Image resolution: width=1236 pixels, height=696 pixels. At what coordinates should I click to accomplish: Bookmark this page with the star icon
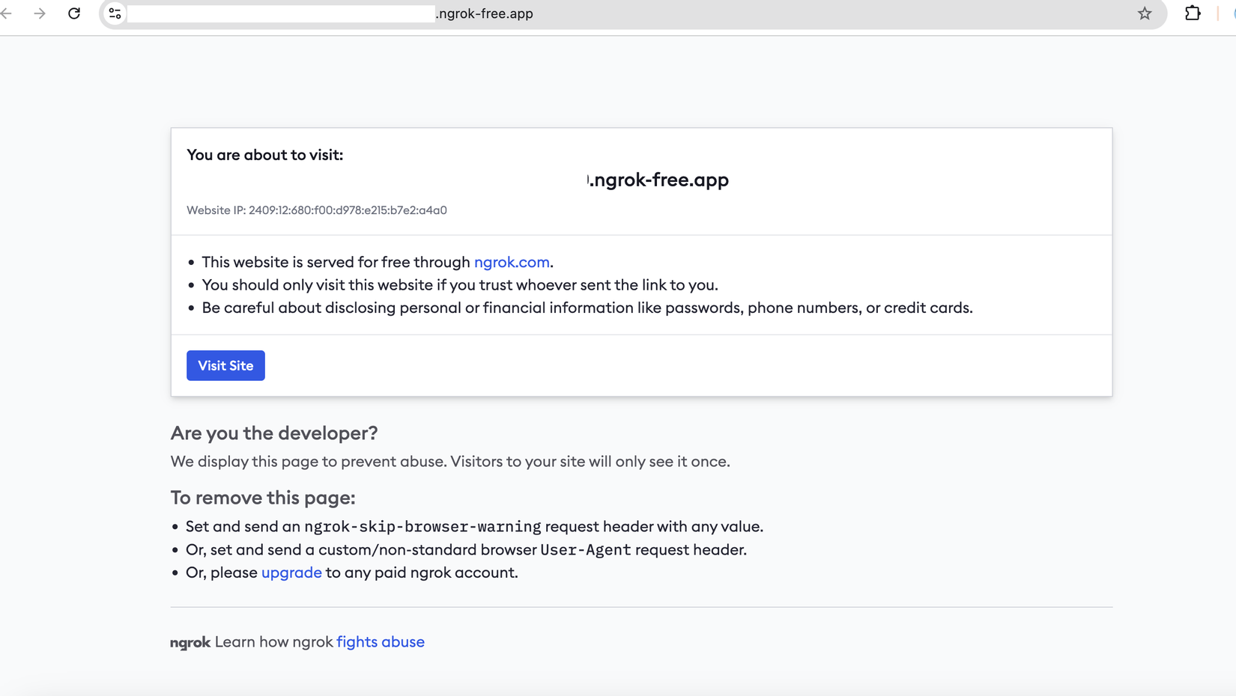[x=1144, y=13]
